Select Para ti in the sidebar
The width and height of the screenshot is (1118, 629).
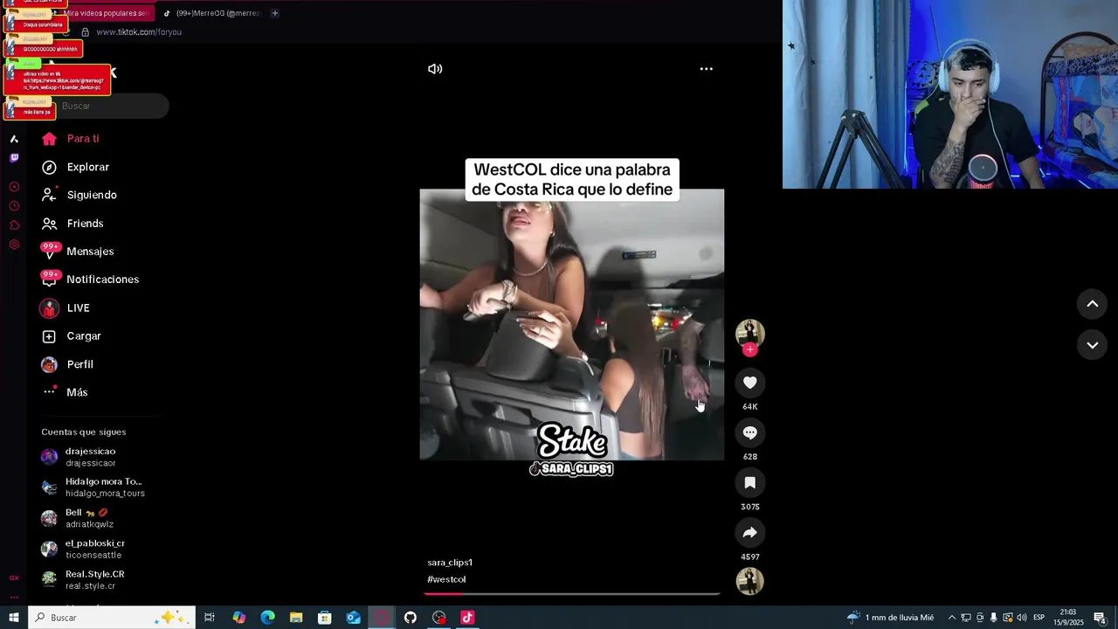70,139
